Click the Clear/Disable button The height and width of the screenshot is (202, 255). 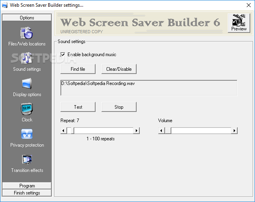pyautogui.click(x=119, y=69)
